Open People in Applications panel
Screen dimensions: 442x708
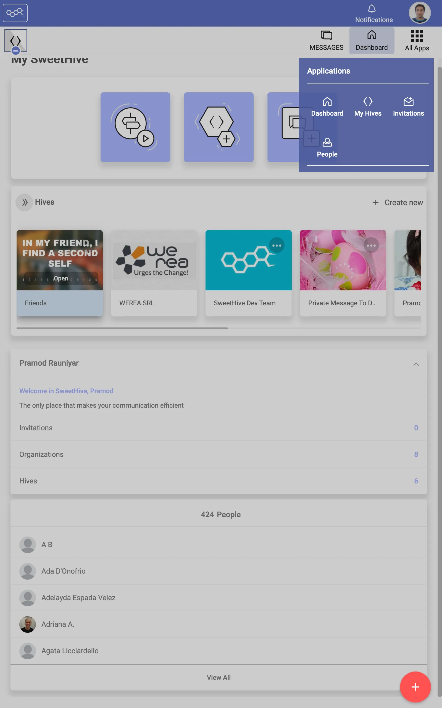click(327, 148)
